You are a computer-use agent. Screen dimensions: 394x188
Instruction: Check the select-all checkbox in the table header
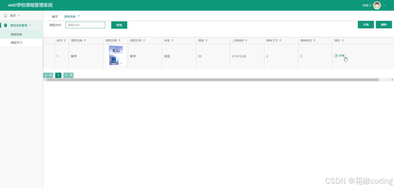pyautogui.click(x=47, y=40)
